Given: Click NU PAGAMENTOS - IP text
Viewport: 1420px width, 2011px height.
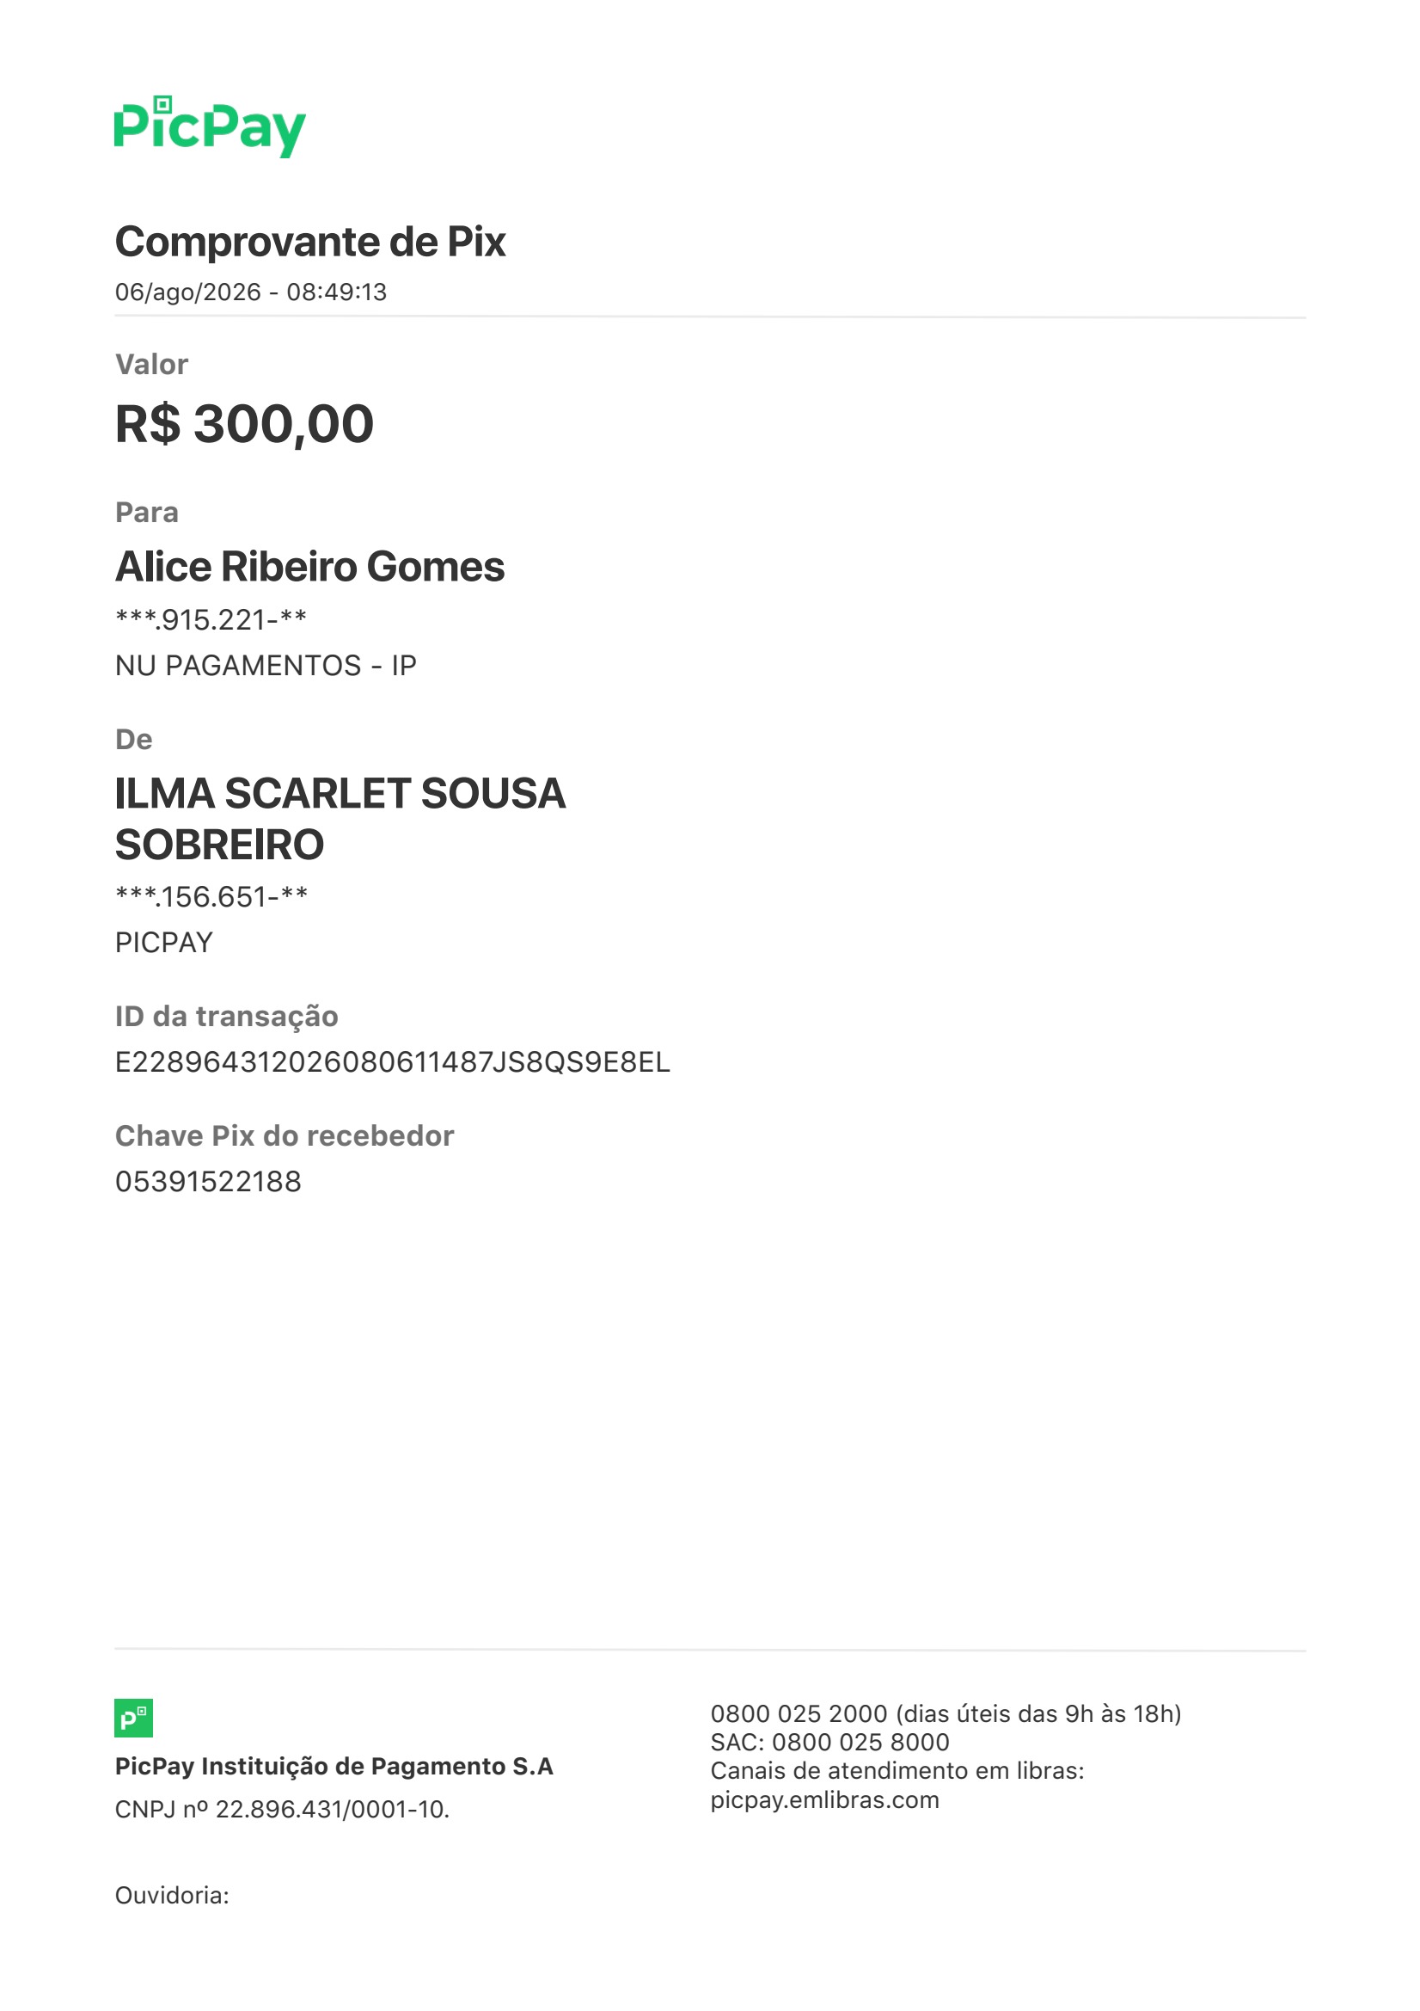Looking at the screenshot, I should [266, 666].
